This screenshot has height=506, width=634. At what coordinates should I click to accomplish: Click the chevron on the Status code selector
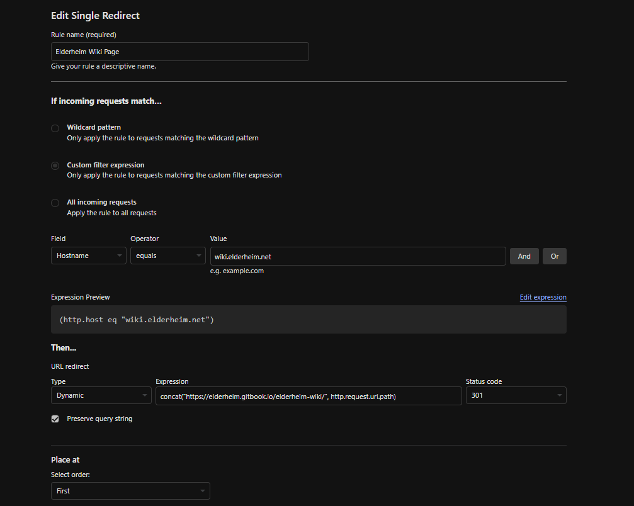559,395
